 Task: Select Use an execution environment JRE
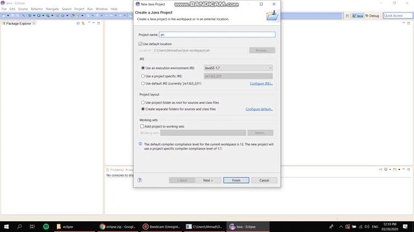(143, 68)
